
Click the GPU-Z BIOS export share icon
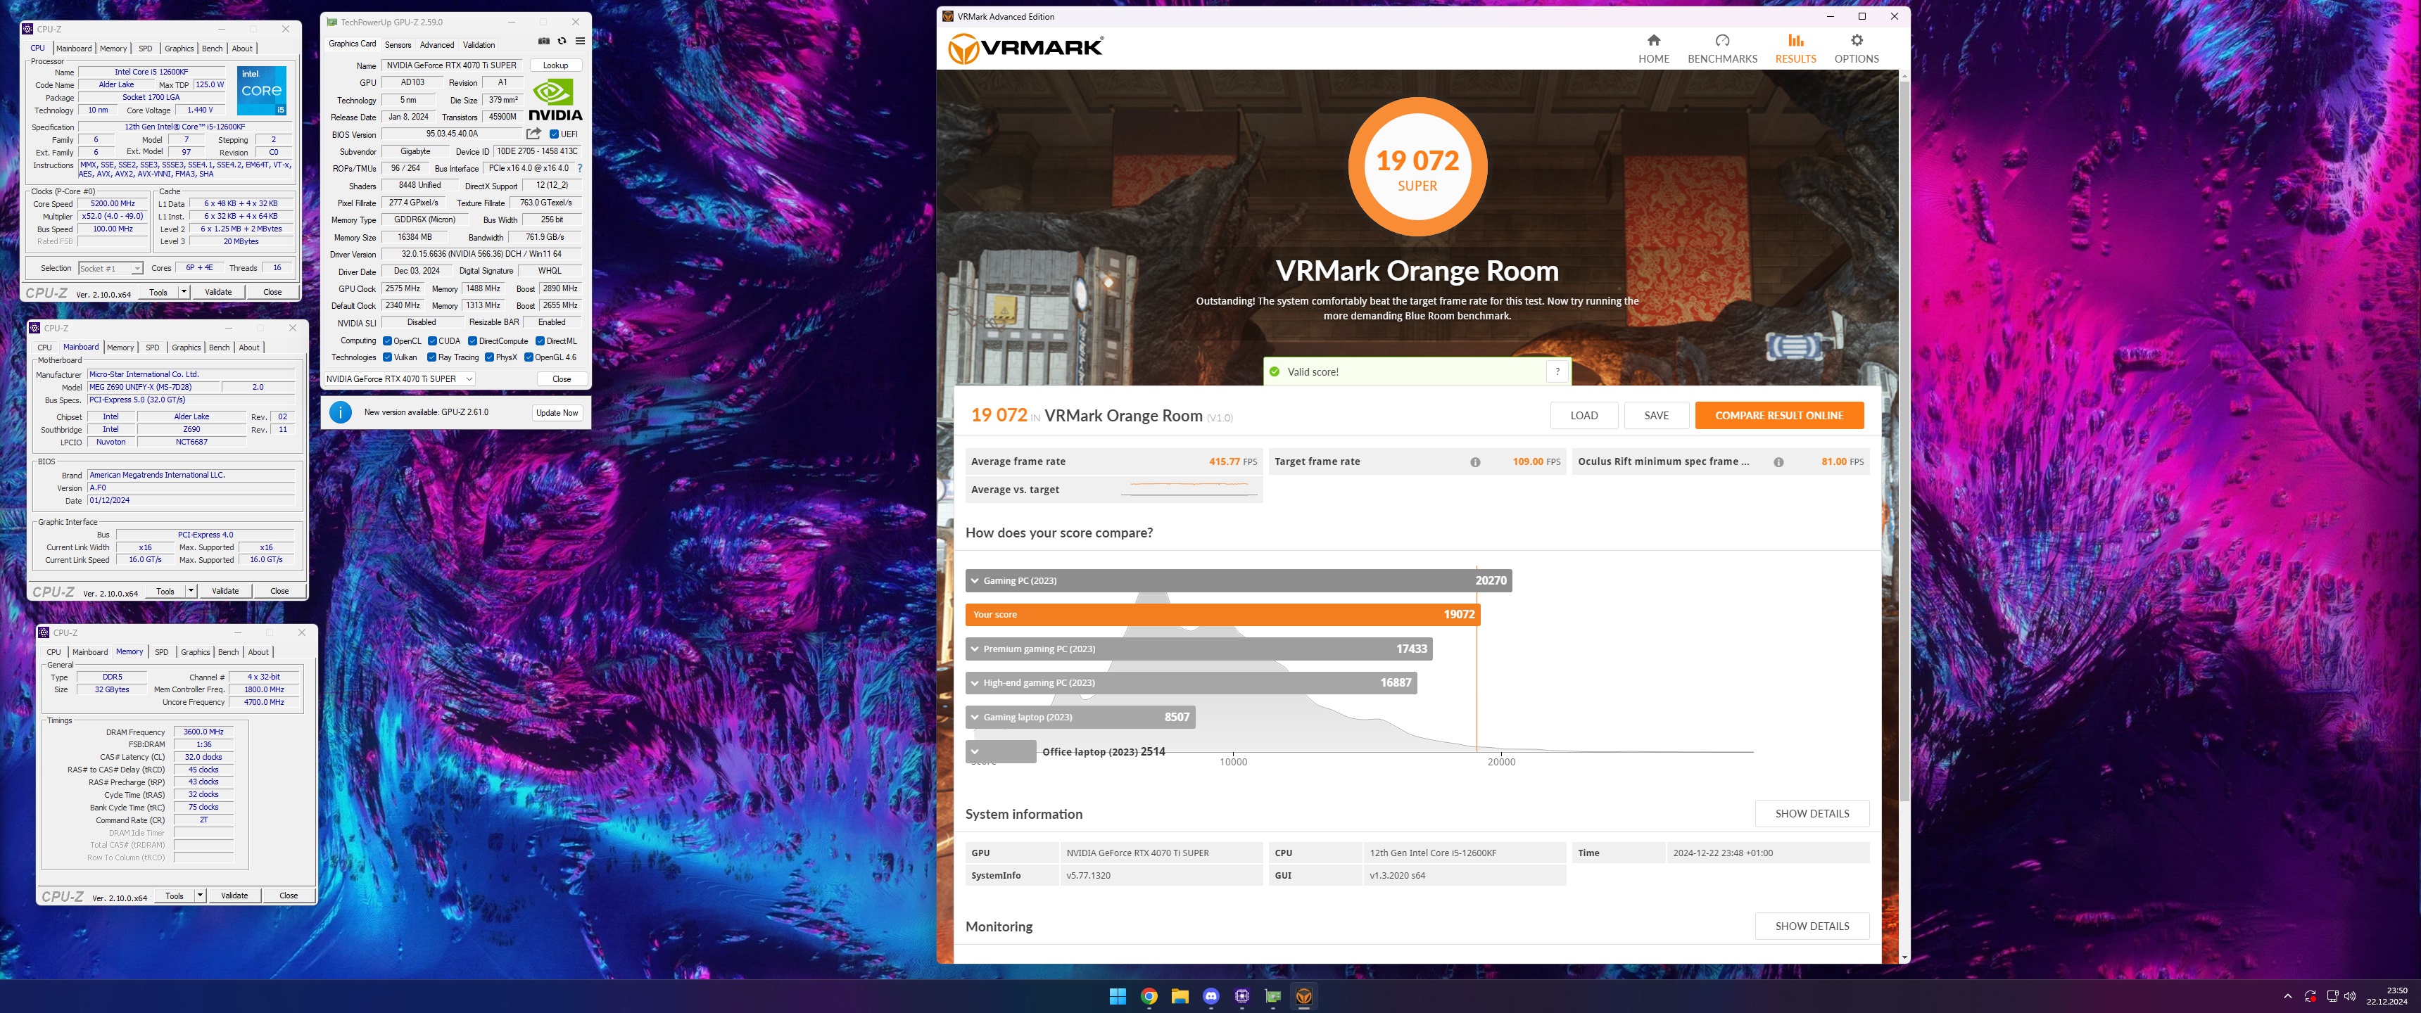534,134
